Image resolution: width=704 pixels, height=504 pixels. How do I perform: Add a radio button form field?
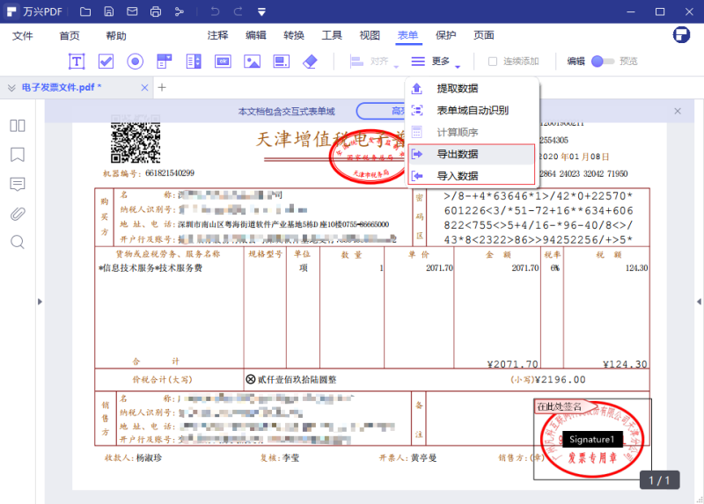pos(136,61)
